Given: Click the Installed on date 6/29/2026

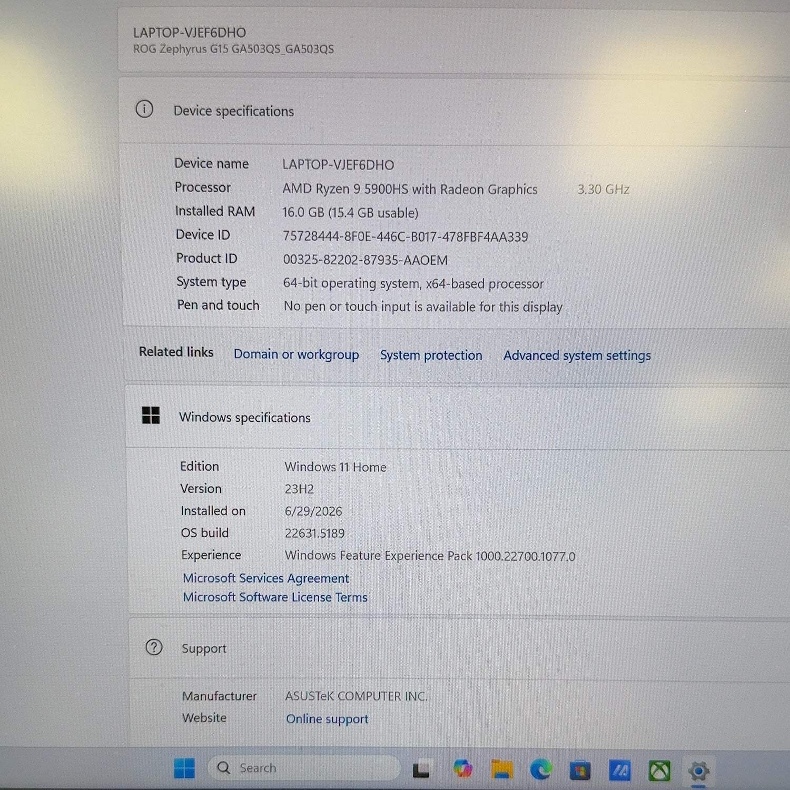Looking at the screenshot, I should click(313, 511).
